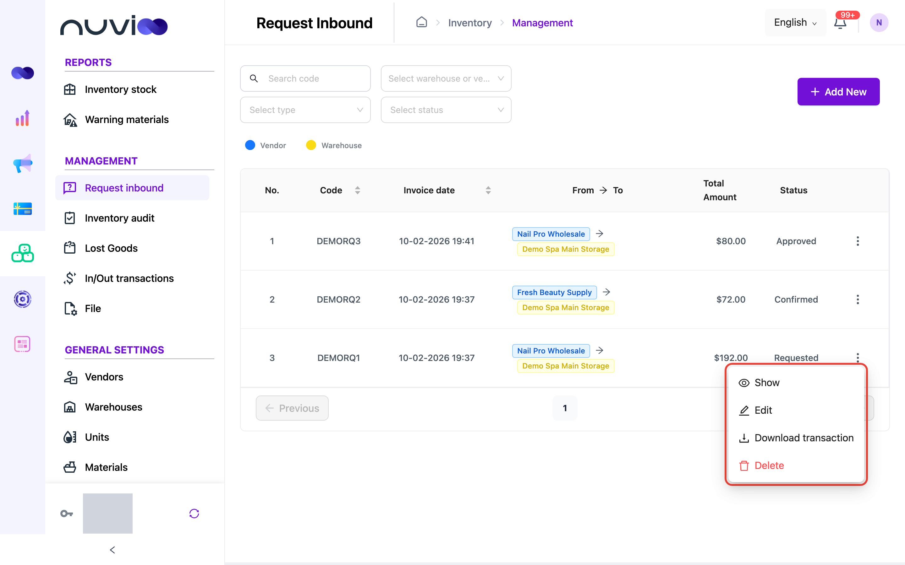The width and height of the screenshot is (905, 565).
Task: Select the inventory boxes icon in the rail
Action: pos(22,253)
